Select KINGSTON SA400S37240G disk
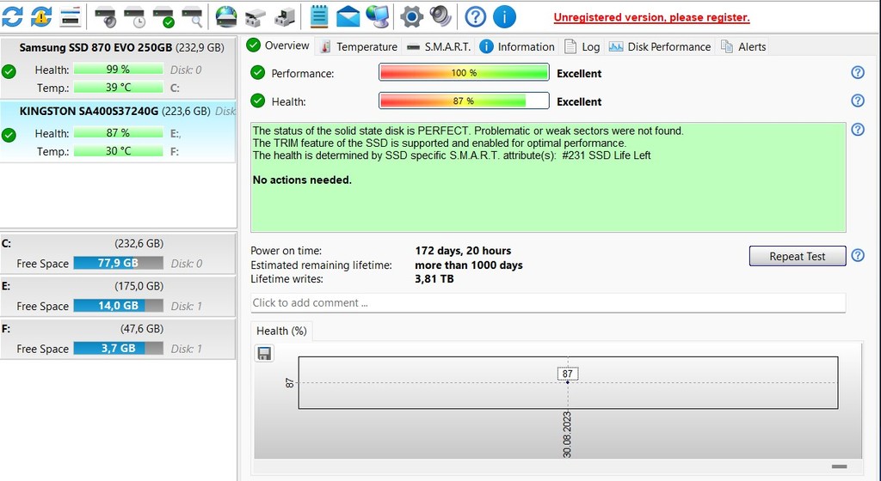 click(118, 132)
